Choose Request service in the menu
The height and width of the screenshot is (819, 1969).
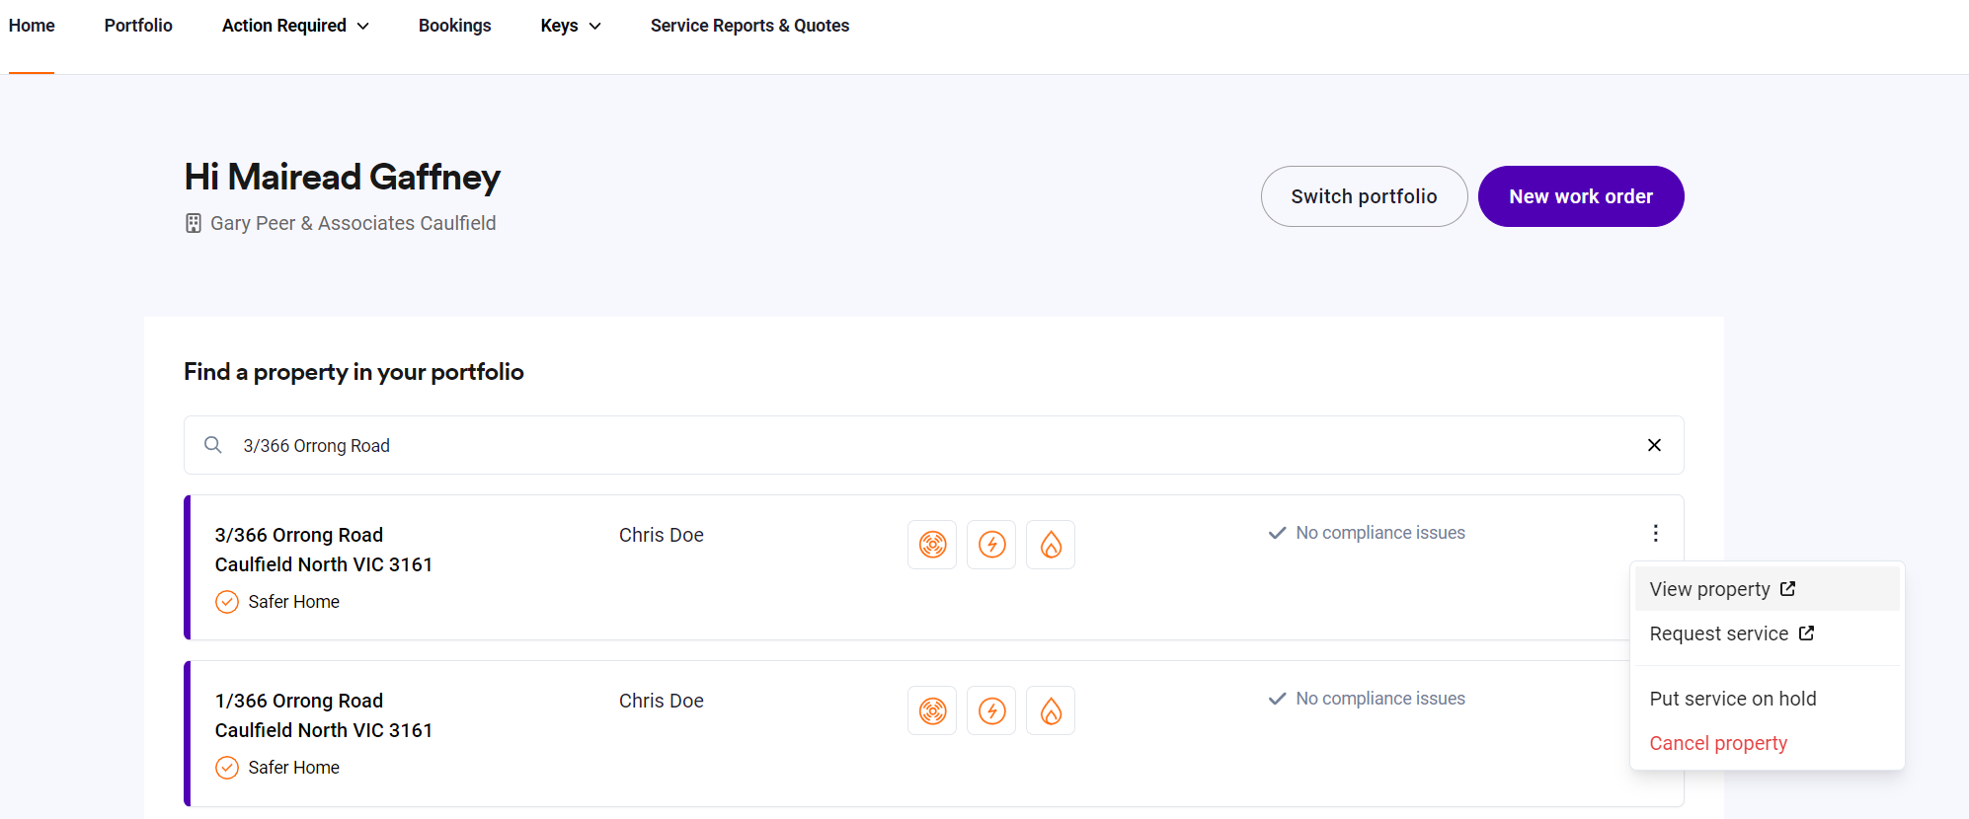click(x=1730, y=633)
